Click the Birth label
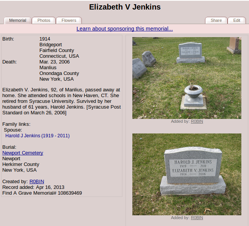 (x=8, y=39)
